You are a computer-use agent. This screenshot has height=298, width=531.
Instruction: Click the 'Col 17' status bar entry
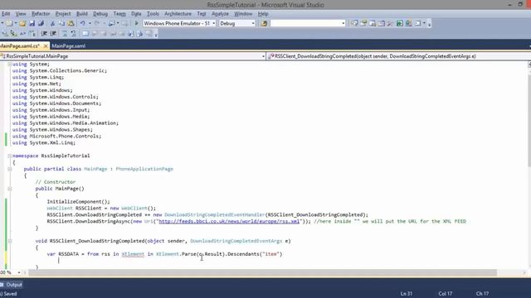click(446, 294)
